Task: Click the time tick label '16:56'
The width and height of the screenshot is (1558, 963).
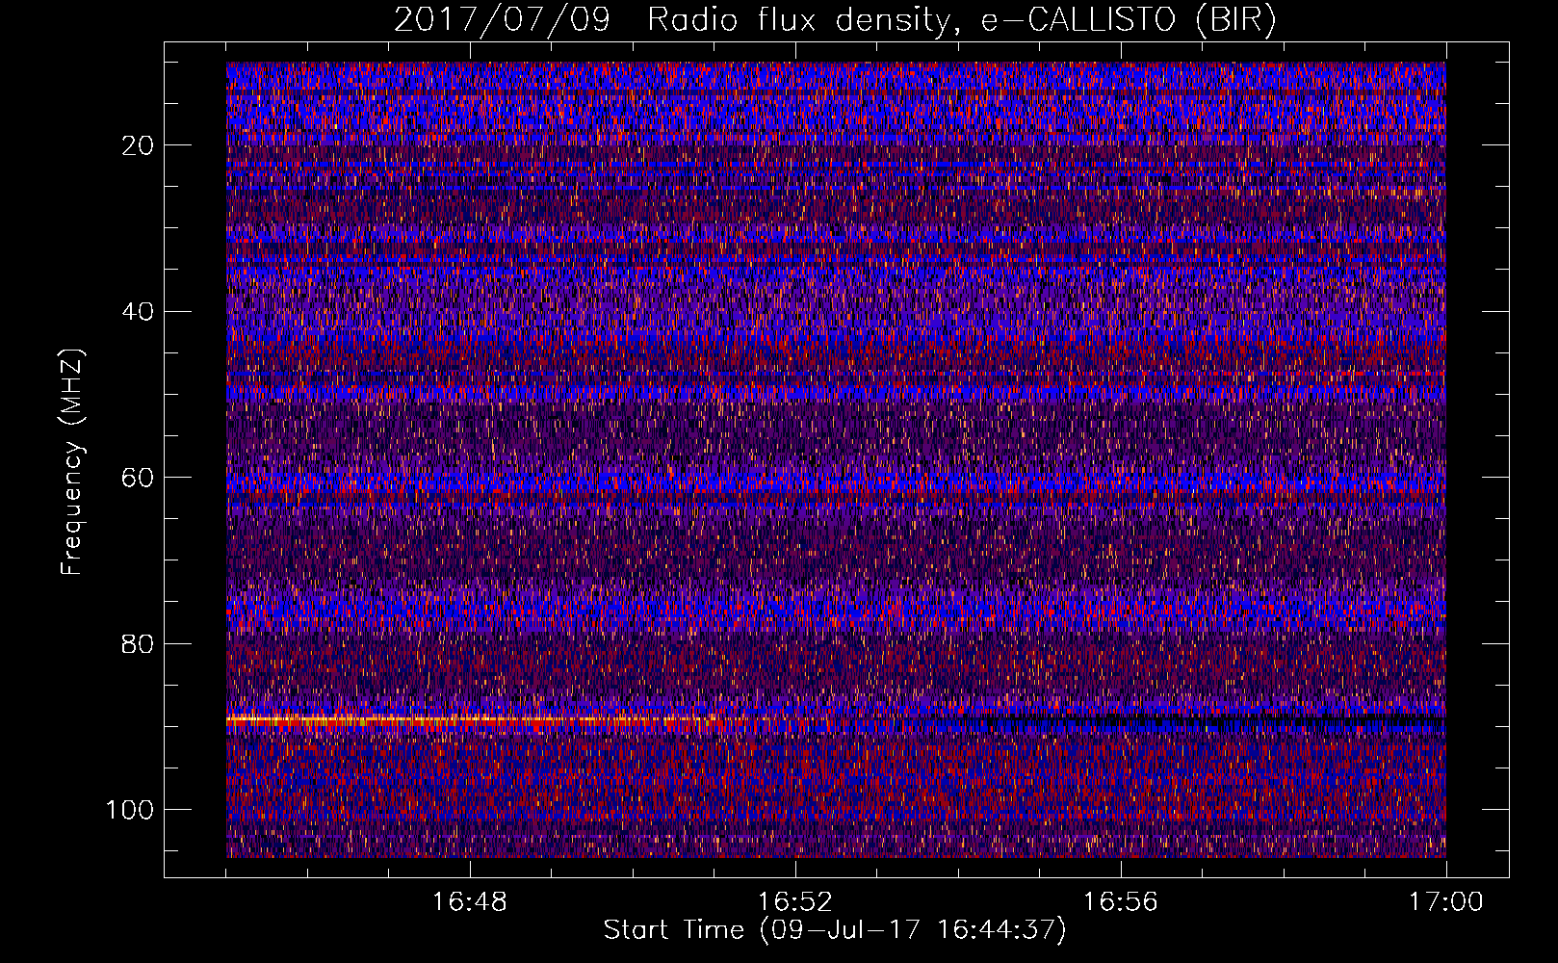Action: pos(1120,902)
